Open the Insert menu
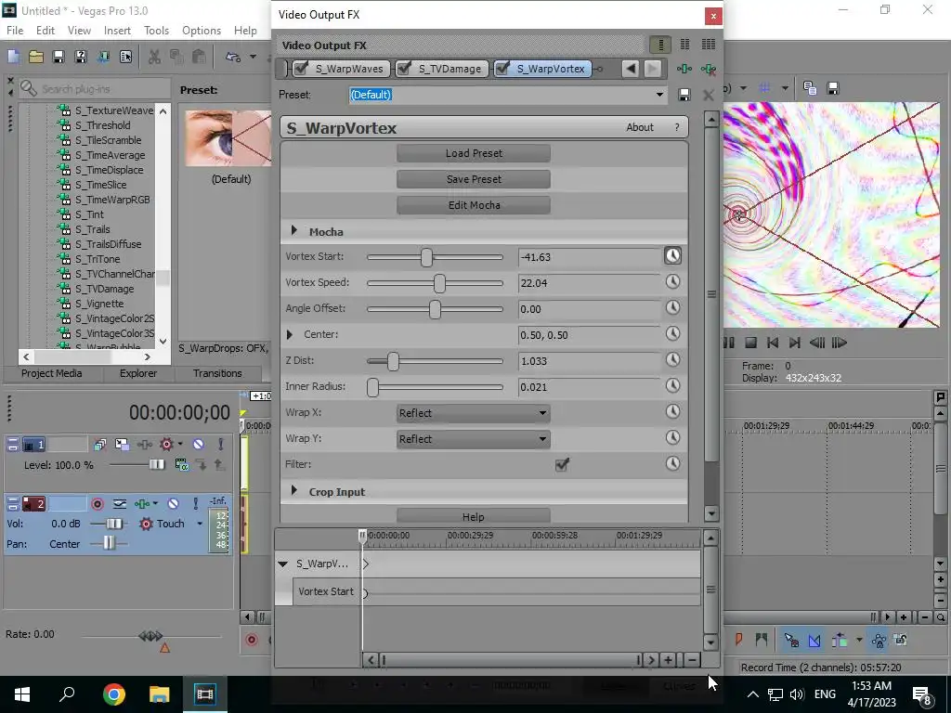Viewport: 951px width, 713px height. pyautogui.click(x=117, y=31)
